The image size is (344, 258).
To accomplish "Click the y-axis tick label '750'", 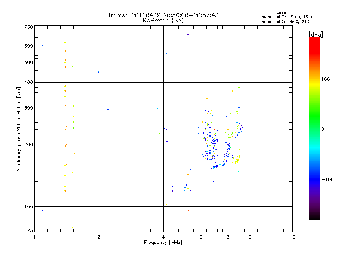I will pos(28,27).
